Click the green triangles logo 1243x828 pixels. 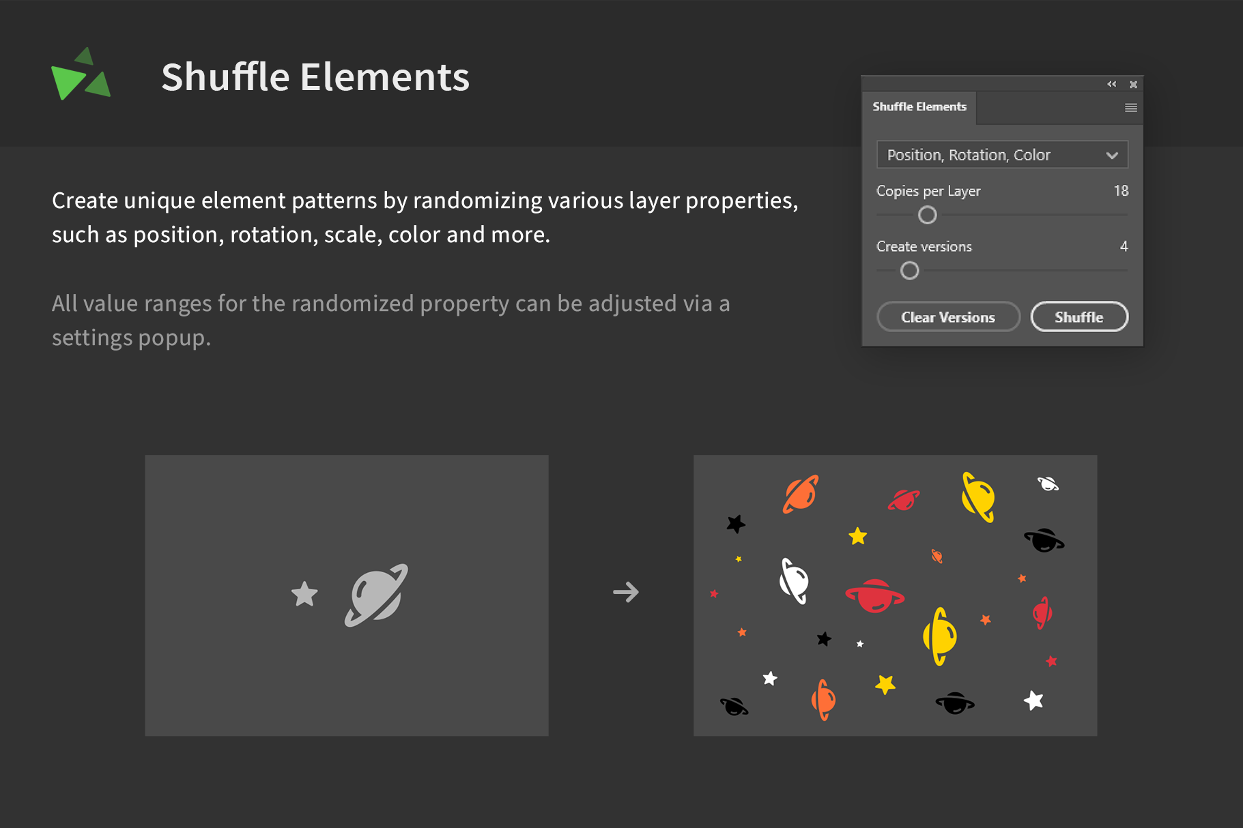click(x=81, y=75)
